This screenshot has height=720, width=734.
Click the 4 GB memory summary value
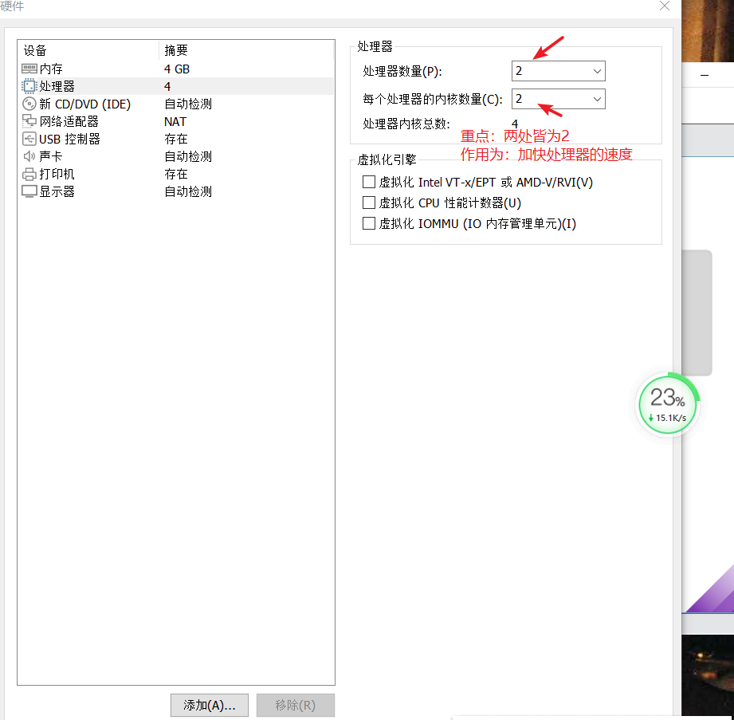pyautogui.click(x=177, y=69)
